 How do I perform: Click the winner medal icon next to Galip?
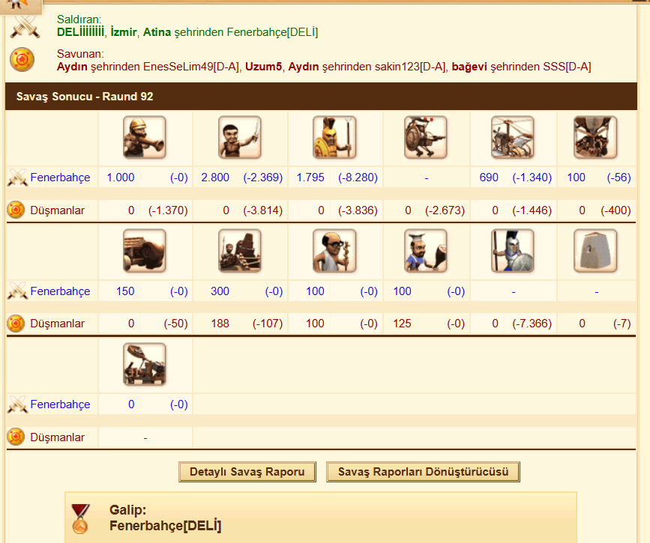pyautogui.click(x=80, y=518)
